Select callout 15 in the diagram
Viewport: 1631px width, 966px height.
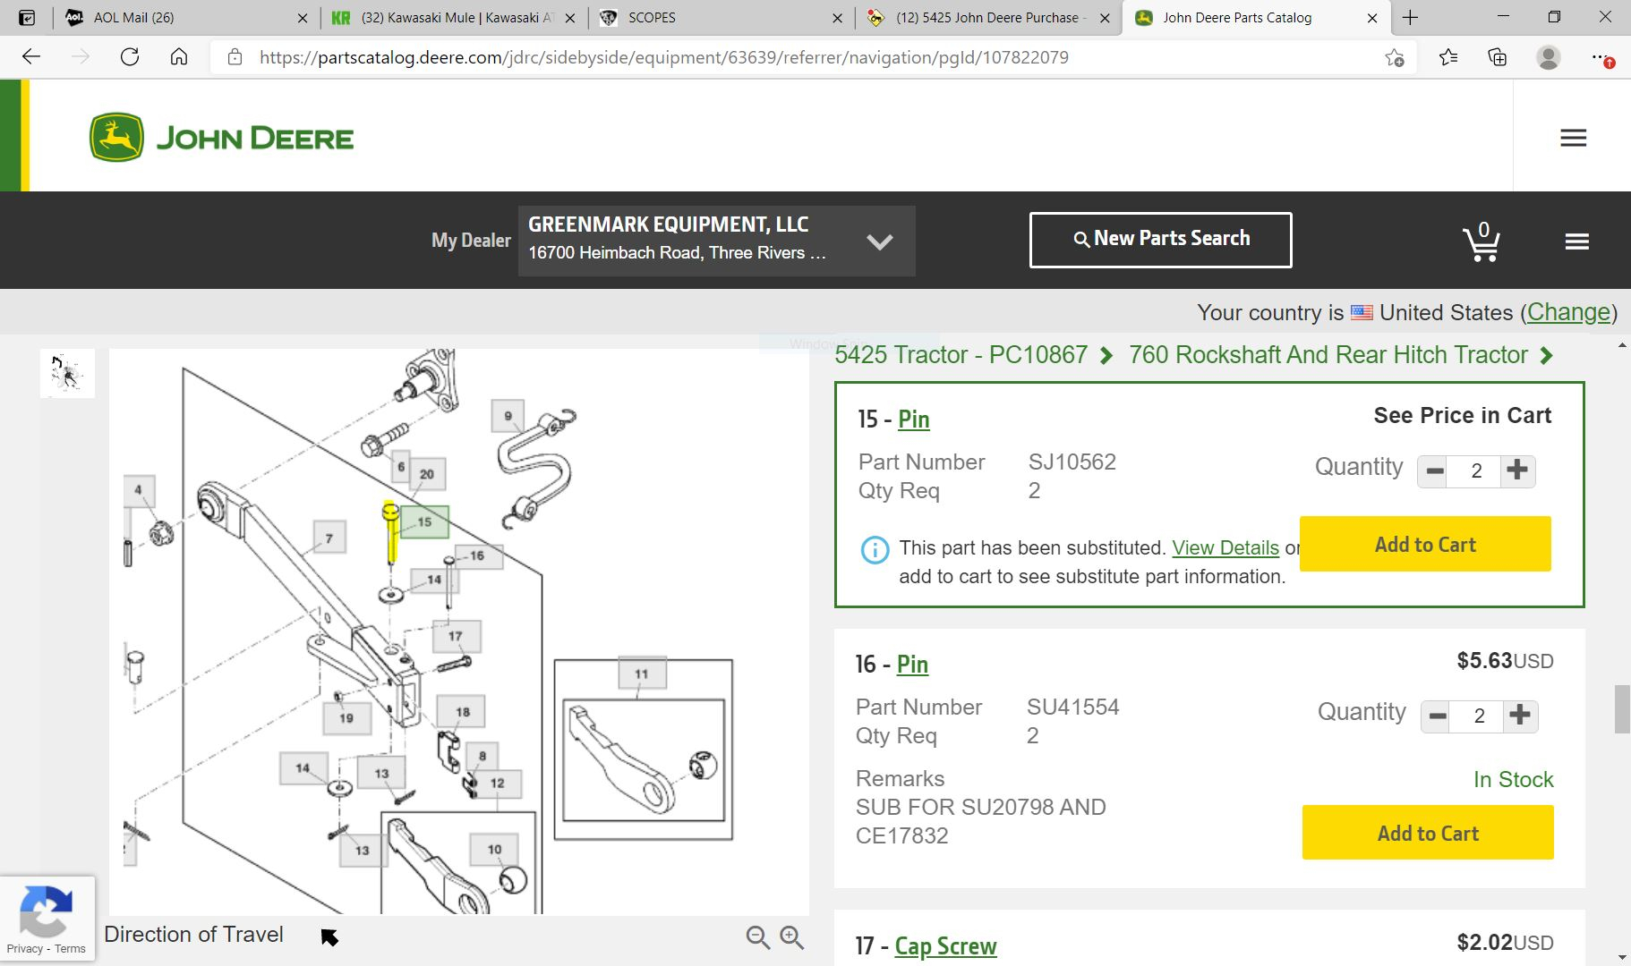424,521
